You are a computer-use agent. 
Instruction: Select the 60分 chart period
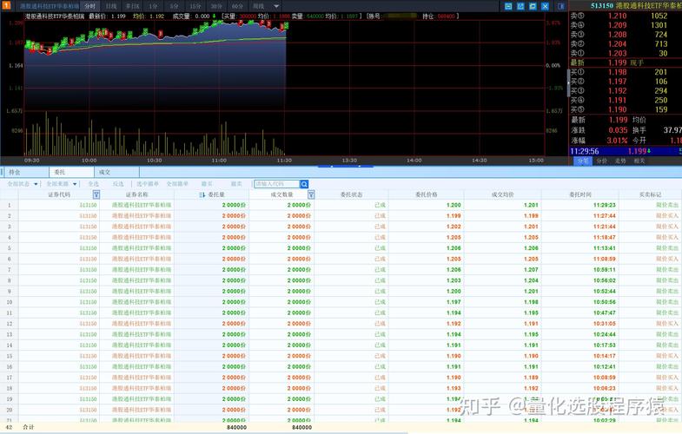point(237,6)
